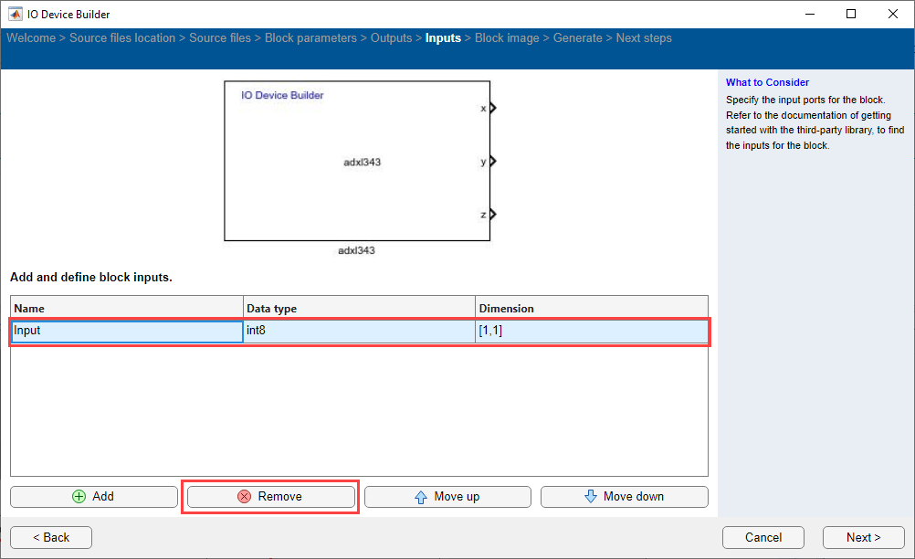Click the red X Remove icon
This screenshot has height=559, width=915.
[244, 497]
